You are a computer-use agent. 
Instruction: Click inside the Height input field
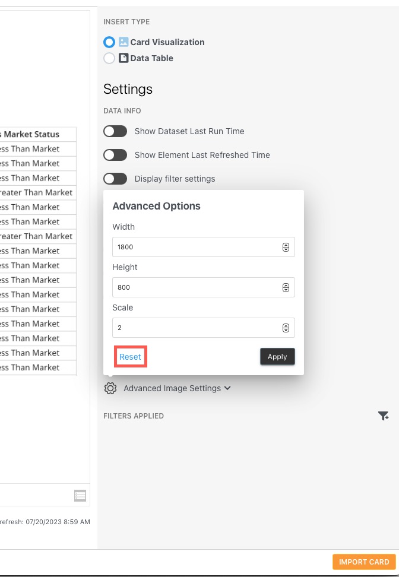click(196, 287)
